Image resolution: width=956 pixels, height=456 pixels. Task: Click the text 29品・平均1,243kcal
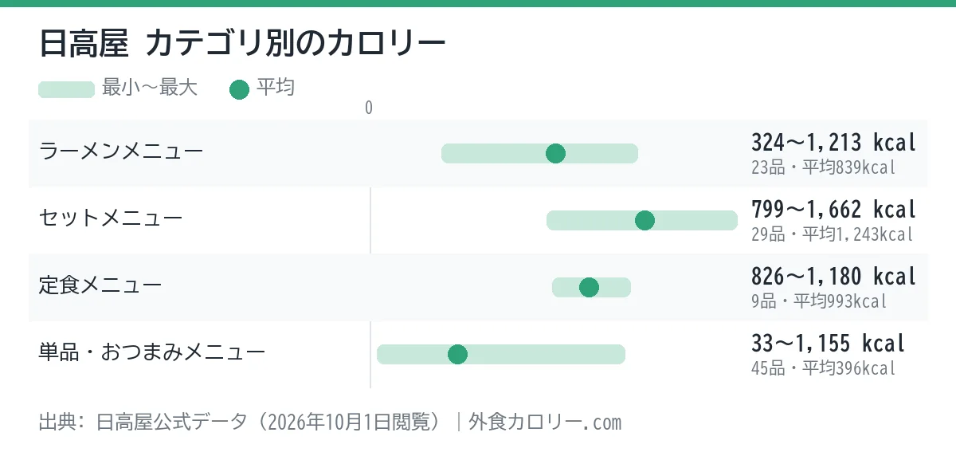point(832,234)
